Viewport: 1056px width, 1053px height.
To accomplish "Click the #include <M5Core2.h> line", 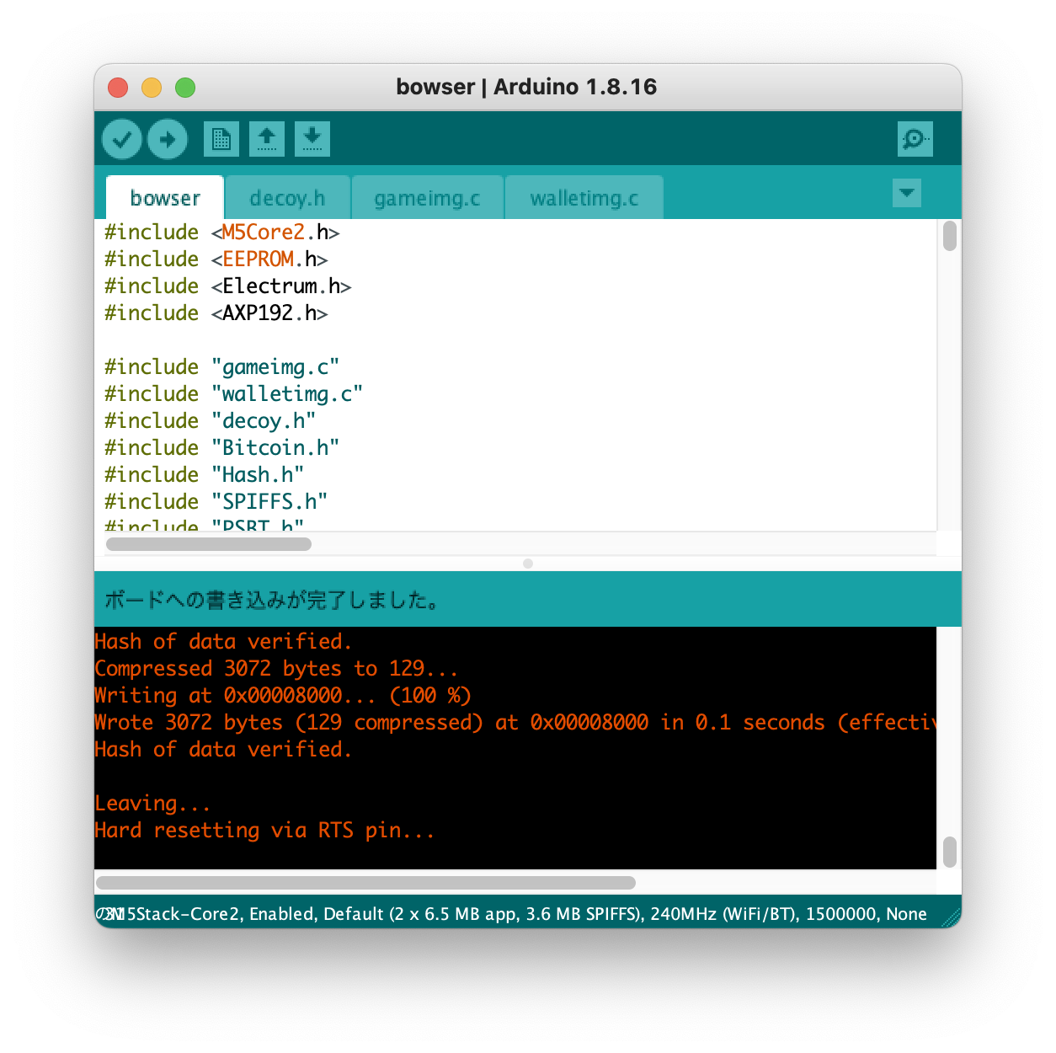I will click(222, 233).
